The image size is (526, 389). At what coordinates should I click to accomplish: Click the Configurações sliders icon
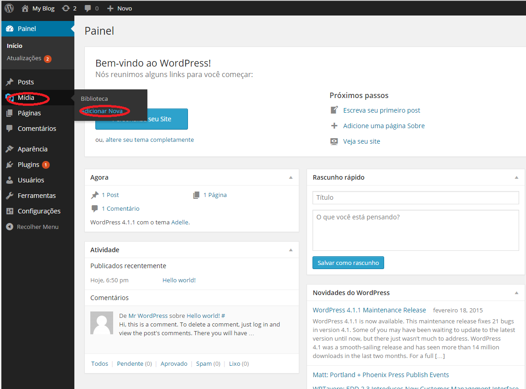pos(10,211)
